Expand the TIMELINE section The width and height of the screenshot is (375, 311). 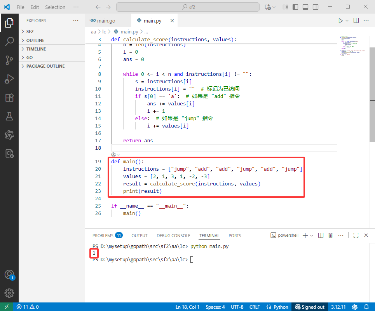pyautogui.click(x=52, y=49)
